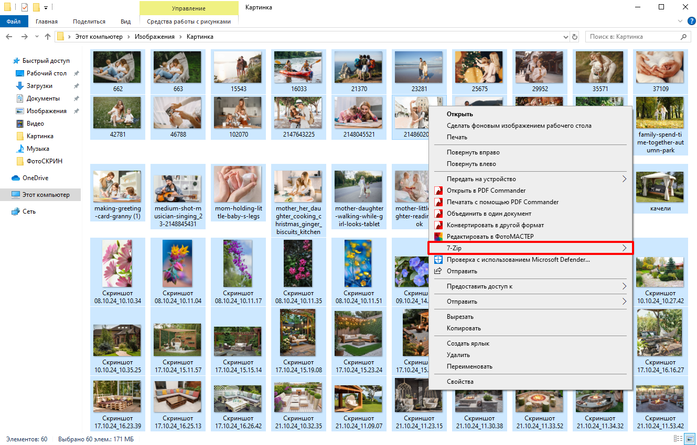This screenshot has width=697, height=445.
Task: Expand the Предоставить доступ к submenu
Action: coord(624,286)
